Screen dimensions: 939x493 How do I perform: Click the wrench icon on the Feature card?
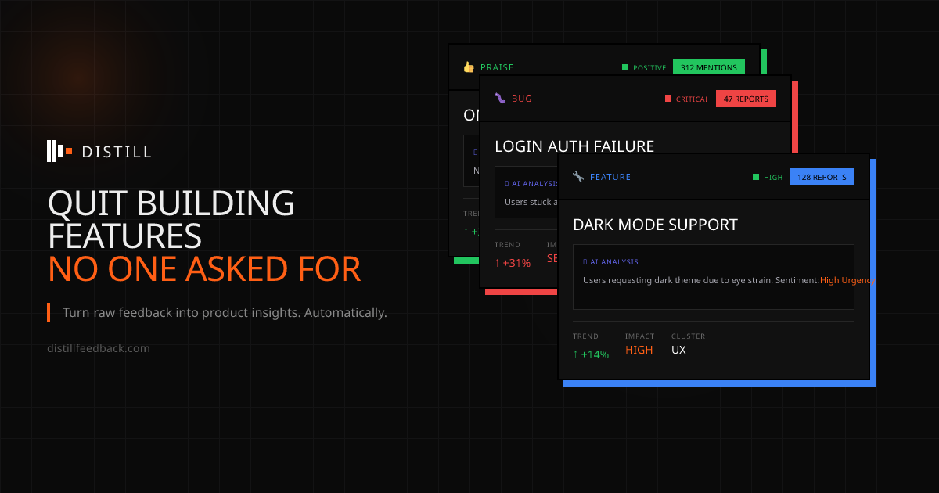click(578, 177)
